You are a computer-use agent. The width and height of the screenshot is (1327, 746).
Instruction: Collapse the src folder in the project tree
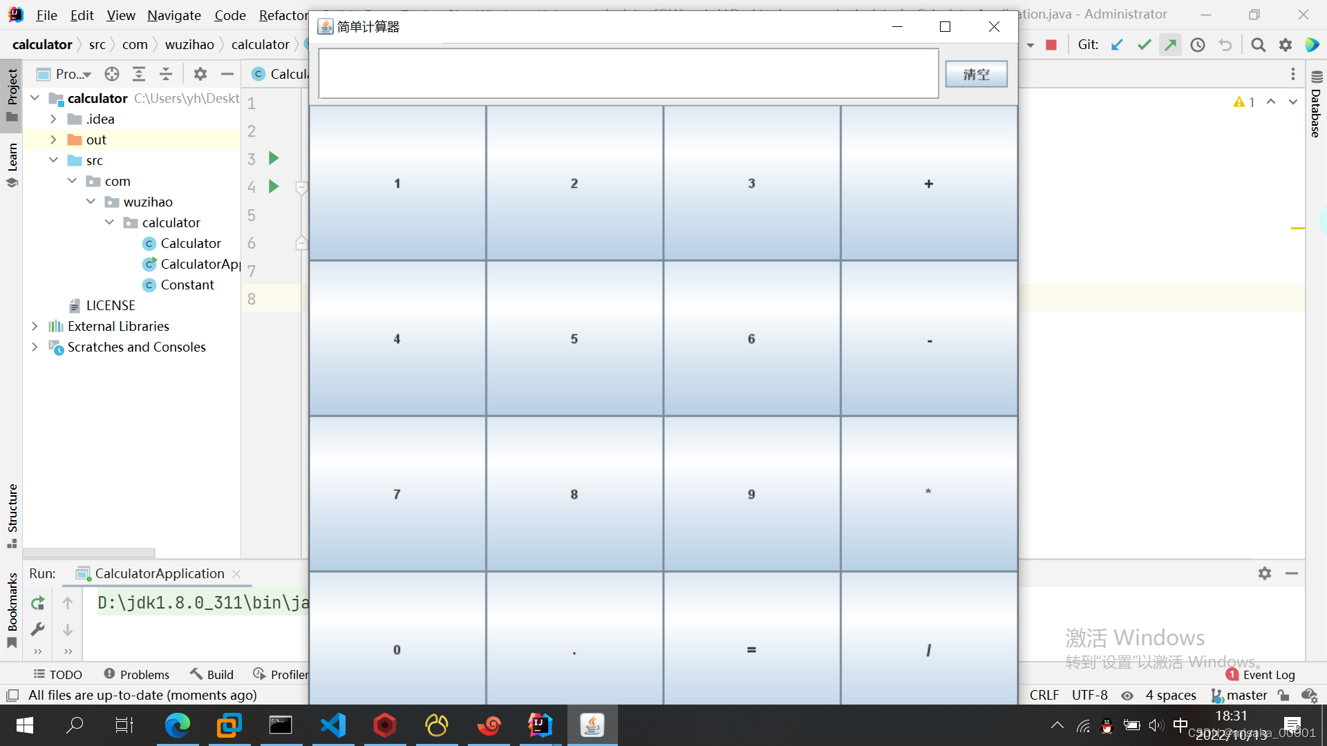[x=53, y=160]
